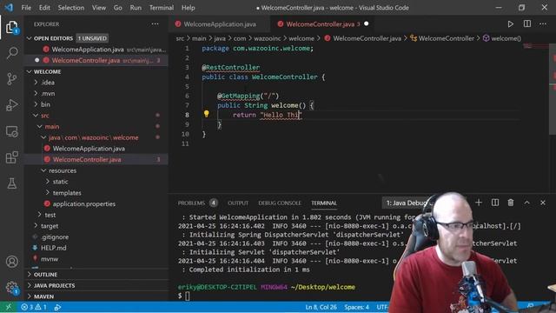The height and width of the screenshot is (313, 556).
Task: Click the debug launch status bar icon
Action: pyautogui.click(x=57, y=307)
